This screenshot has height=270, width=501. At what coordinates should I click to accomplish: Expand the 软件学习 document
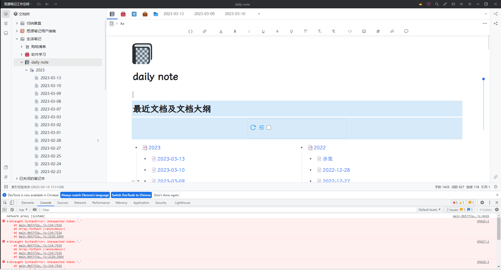(x=22, y=54)
